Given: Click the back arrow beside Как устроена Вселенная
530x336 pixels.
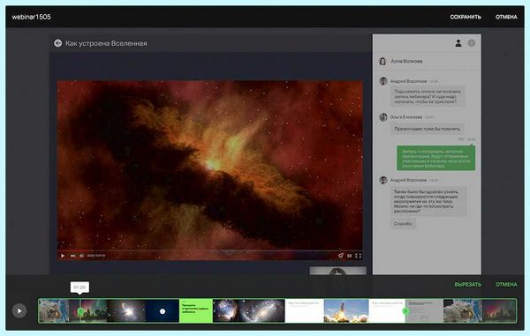Looking at the screenshot, I should click(x=57, y=43).
